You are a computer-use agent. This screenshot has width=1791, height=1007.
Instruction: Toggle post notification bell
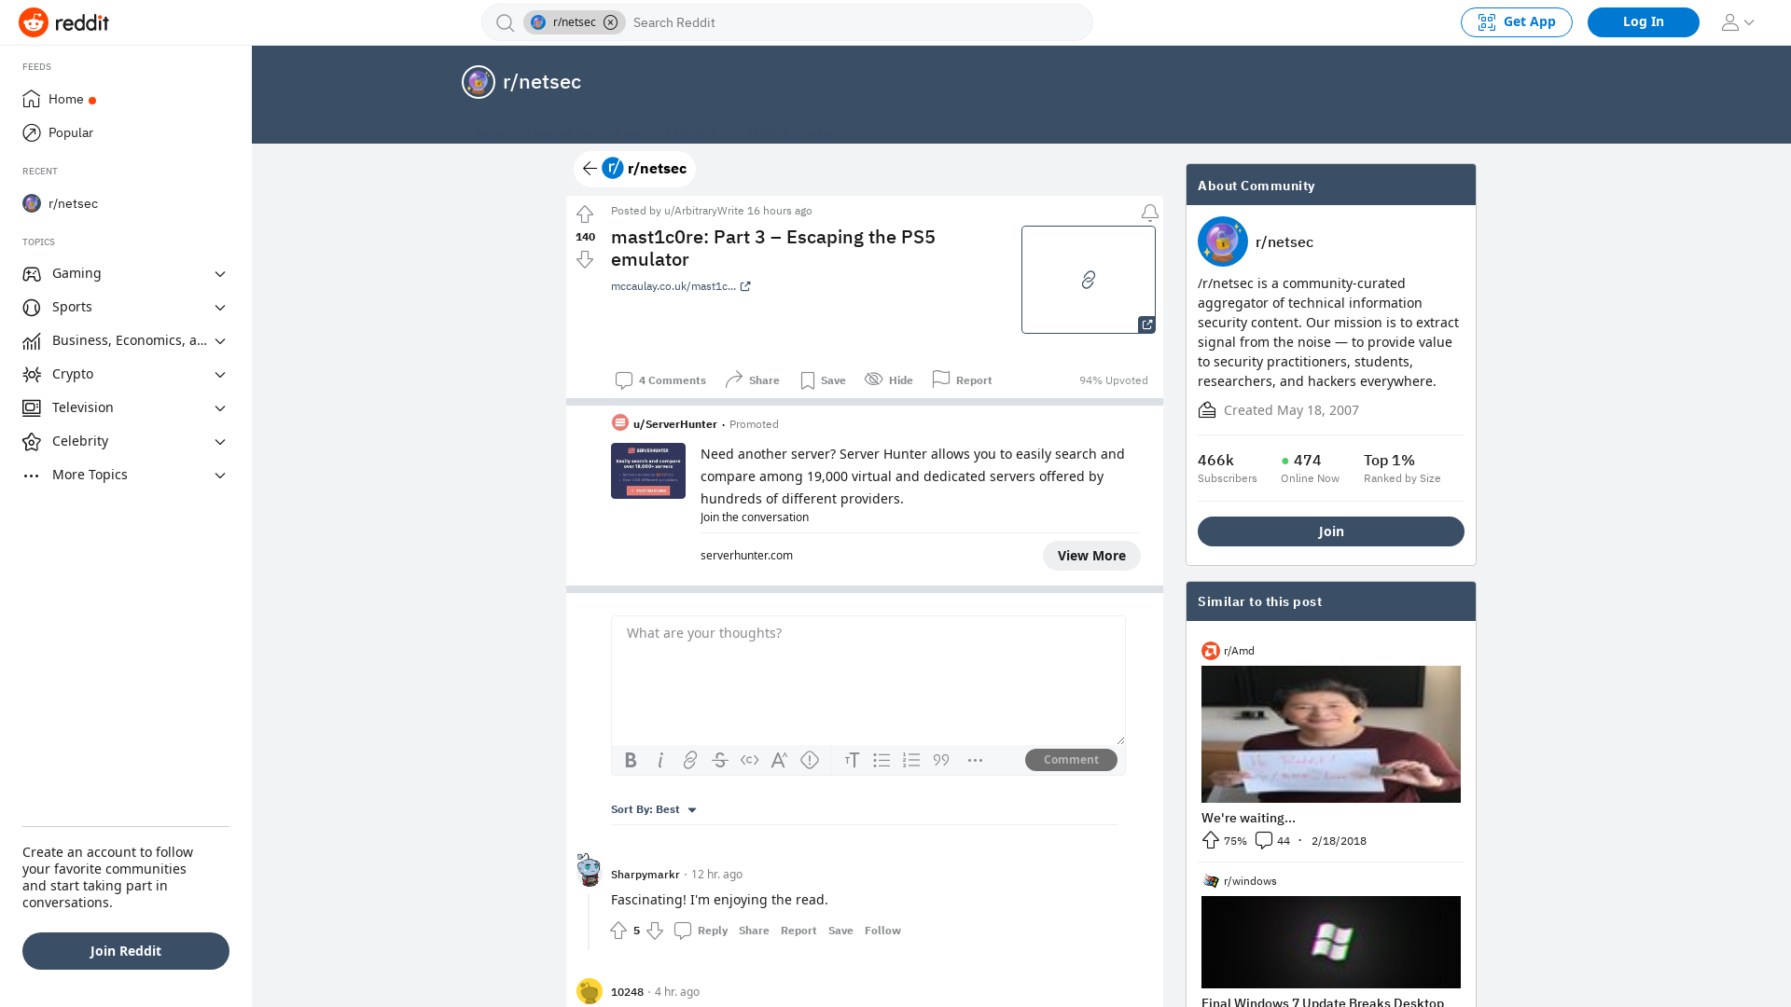pyautogui.click(x=1149, y=214)
